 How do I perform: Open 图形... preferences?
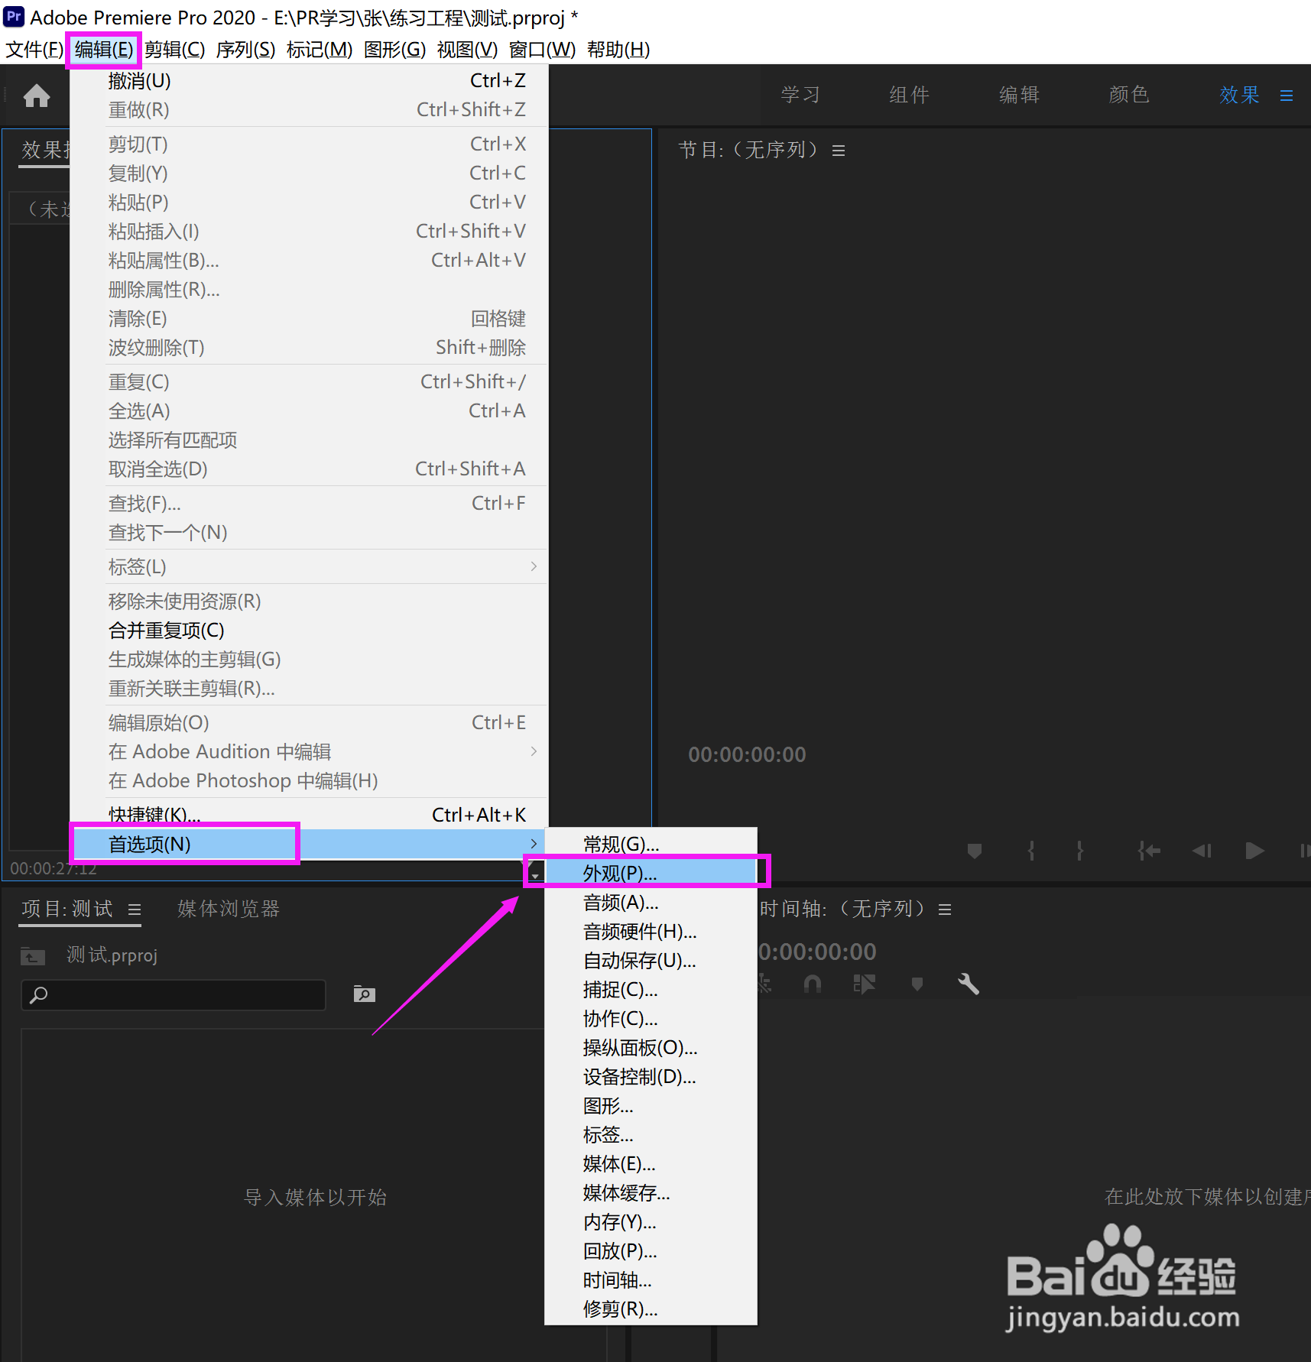click(651, 1106)
